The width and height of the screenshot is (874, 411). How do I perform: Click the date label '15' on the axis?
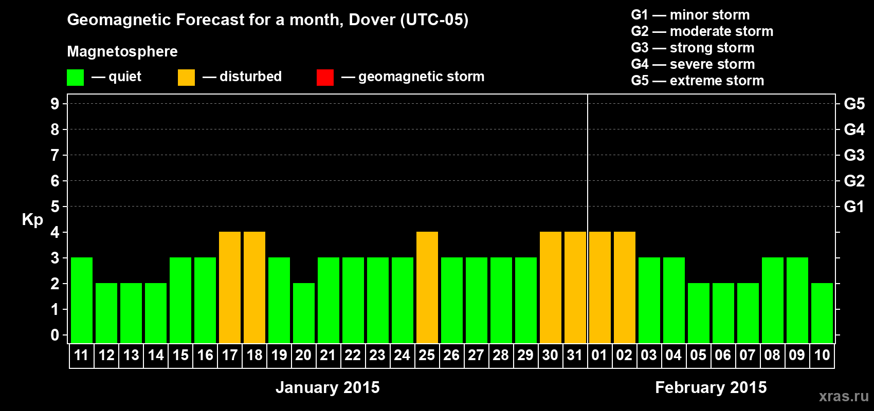click(180, 355)
